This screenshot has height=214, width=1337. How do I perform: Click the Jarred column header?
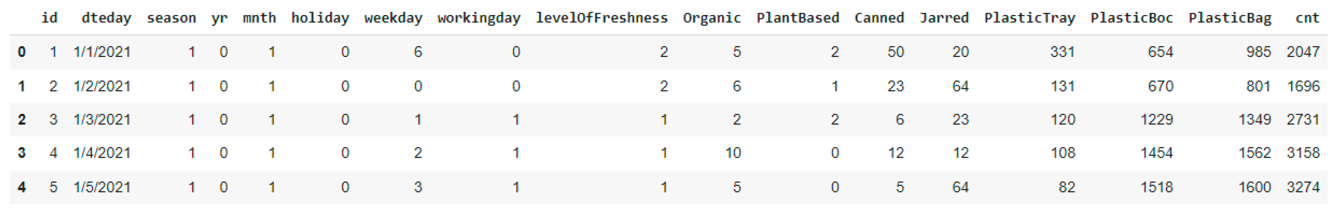pyautogui.click(x=944, y=18)
